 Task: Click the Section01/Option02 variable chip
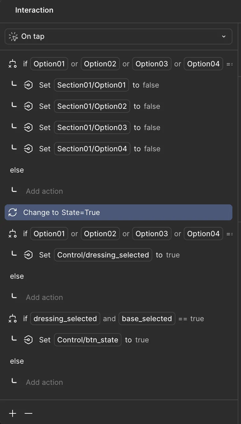click(92, 106)
